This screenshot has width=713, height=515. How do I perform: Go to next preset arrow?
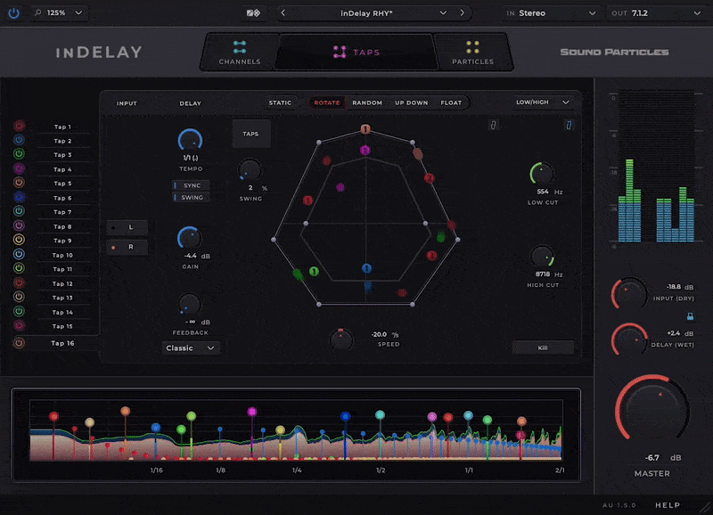pyautogui.click(x=463, y=12)
